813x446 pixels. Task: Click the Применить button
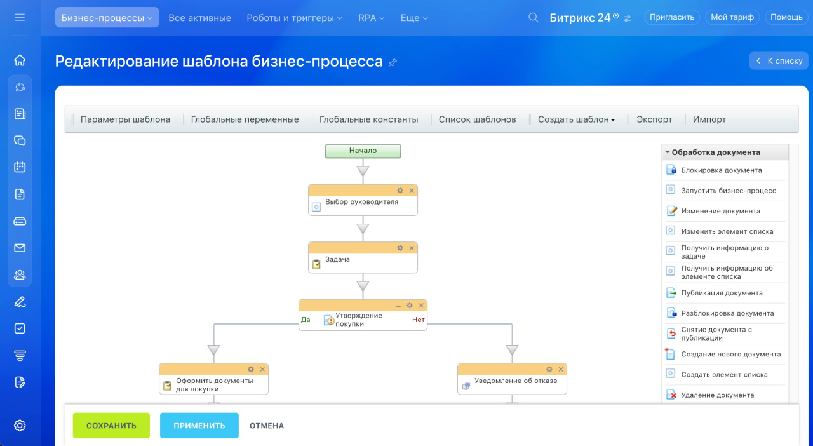click(x=199, y=426)
